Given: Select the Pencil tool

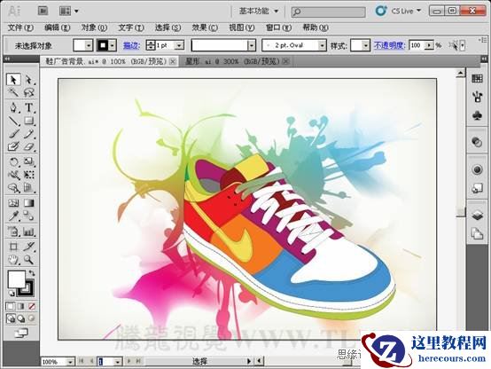Looking at the screenshot, I should click(x=29, y=134).
